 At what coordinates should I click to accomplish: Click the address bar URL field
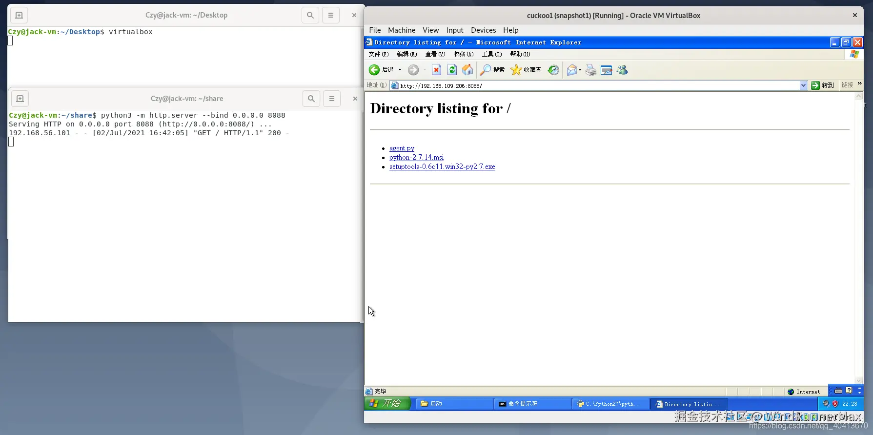coord(599,85)
